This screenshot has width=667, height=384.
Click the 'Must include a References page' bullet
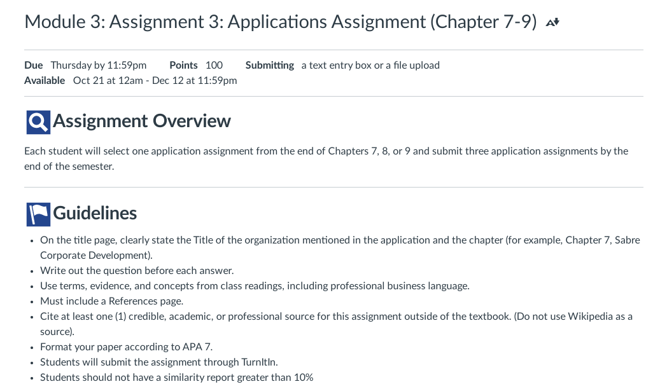pos(111,301)
